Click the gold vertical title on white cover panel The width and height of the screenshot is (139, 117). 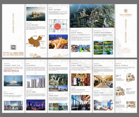[x=13, y=23]
